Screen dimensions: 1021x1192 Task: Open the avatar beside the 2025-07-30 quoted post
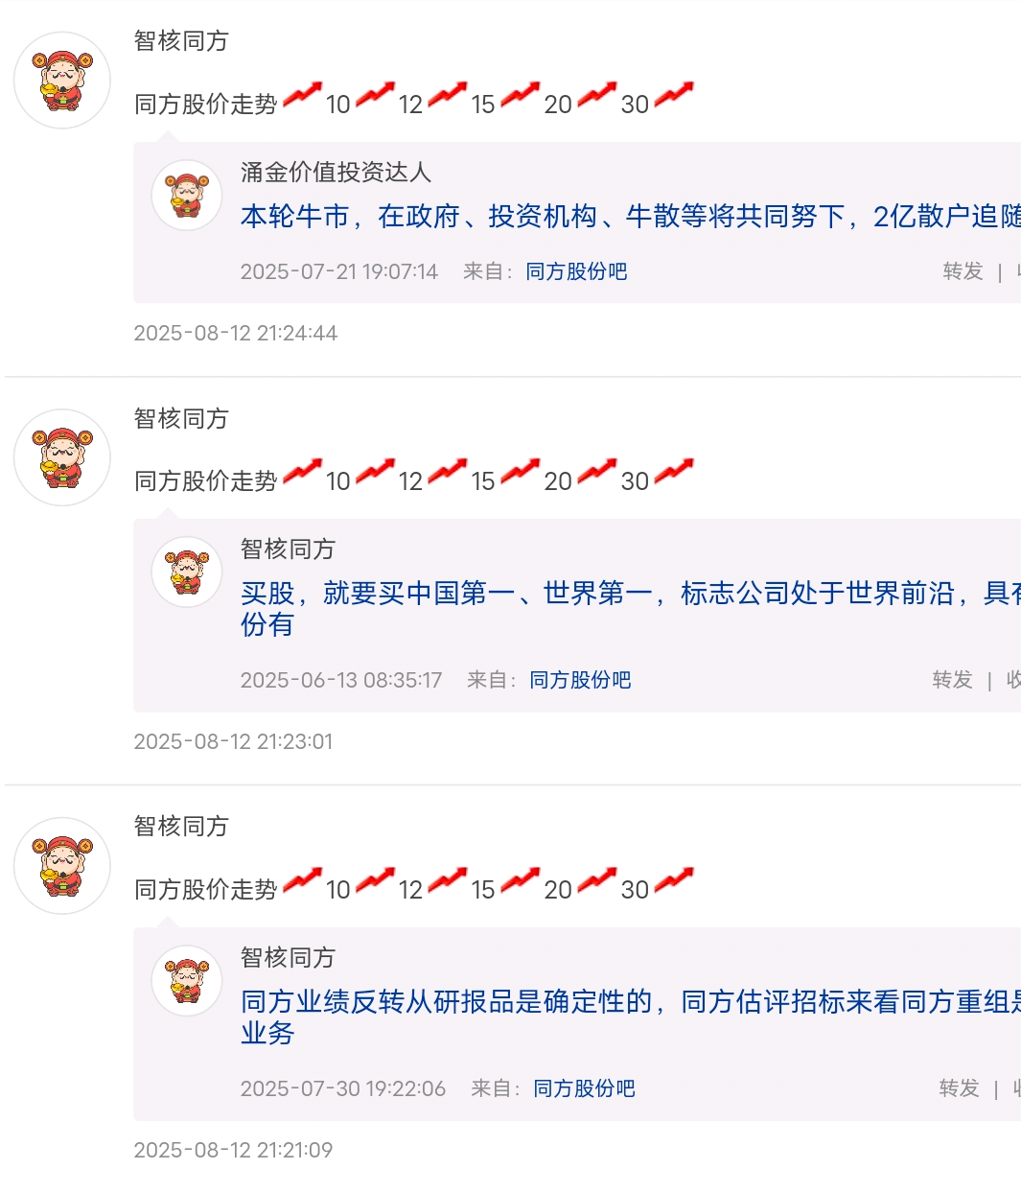click(187, 980)
